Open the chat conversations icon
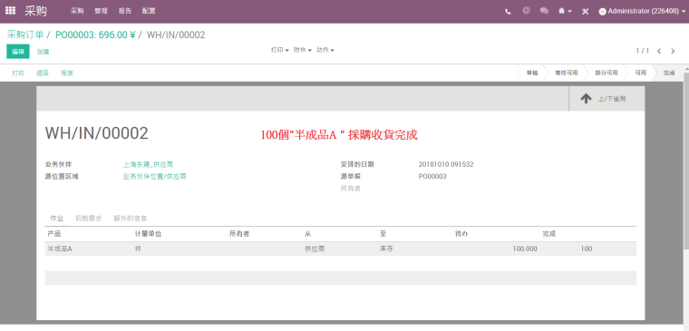689x331 pixels. pyautogui.click(x=544, y=11)
